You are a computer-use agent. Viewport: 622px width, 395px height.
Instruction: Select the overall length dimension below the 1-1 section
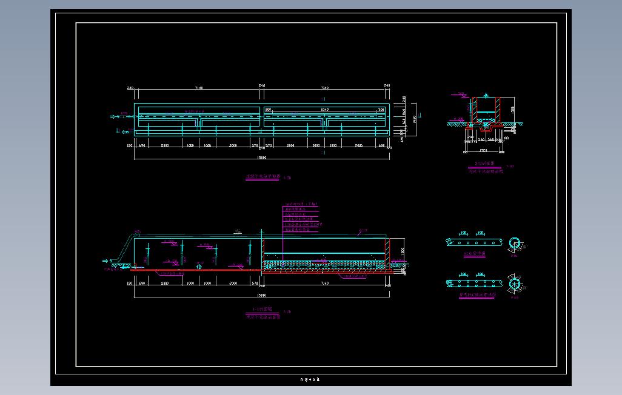point(262,295)
